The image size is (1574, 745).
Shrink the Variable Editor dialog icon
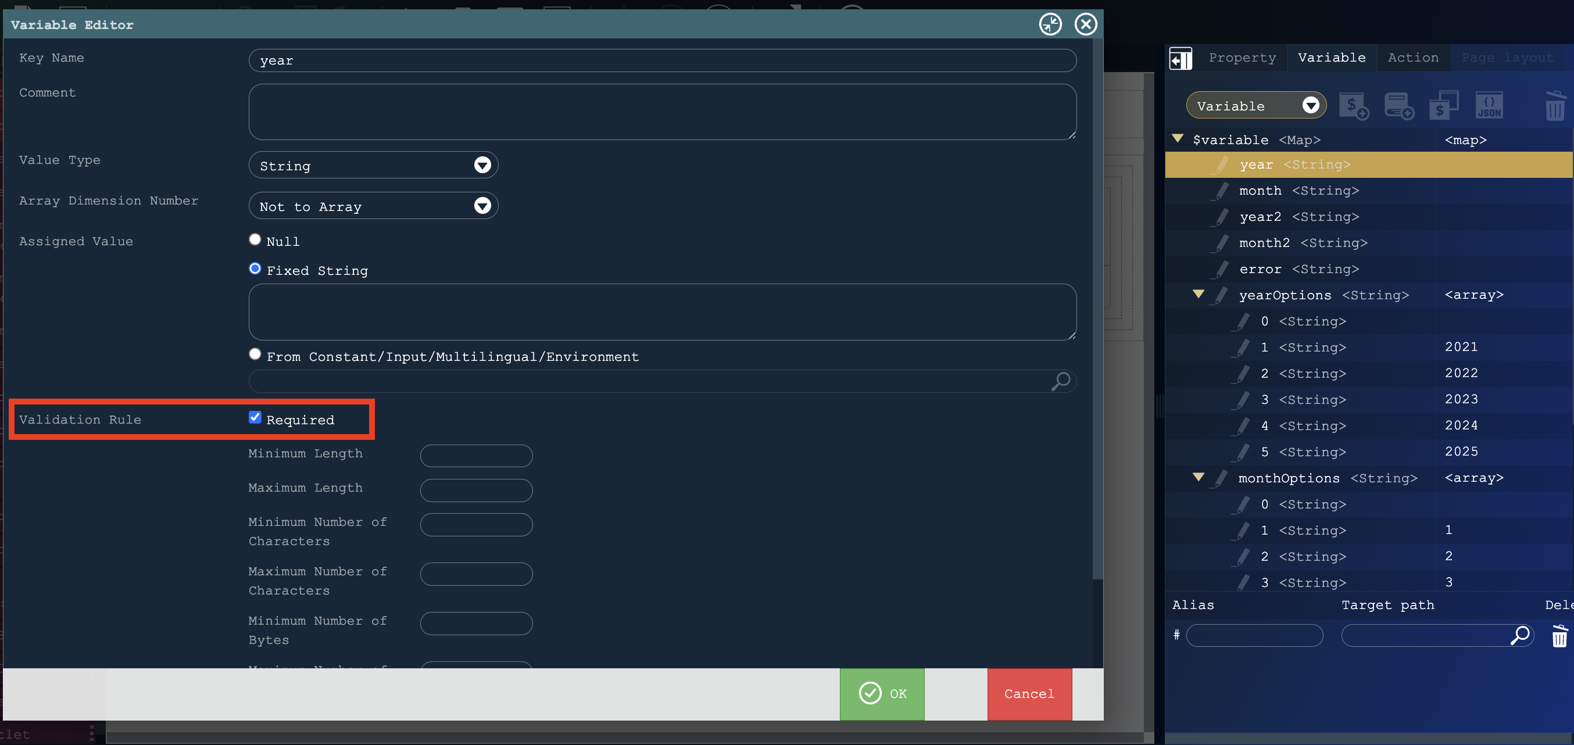click(1050, 24)
